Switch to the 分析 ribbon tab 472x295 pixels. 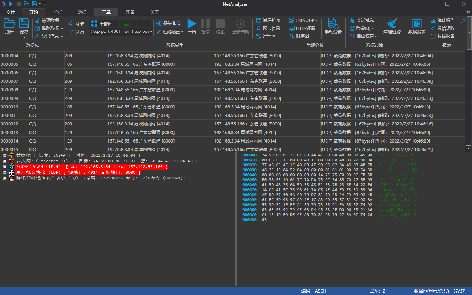(58, 12)
